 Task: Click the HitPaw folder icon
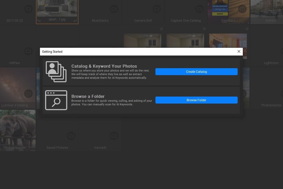[x=28, y=51]
